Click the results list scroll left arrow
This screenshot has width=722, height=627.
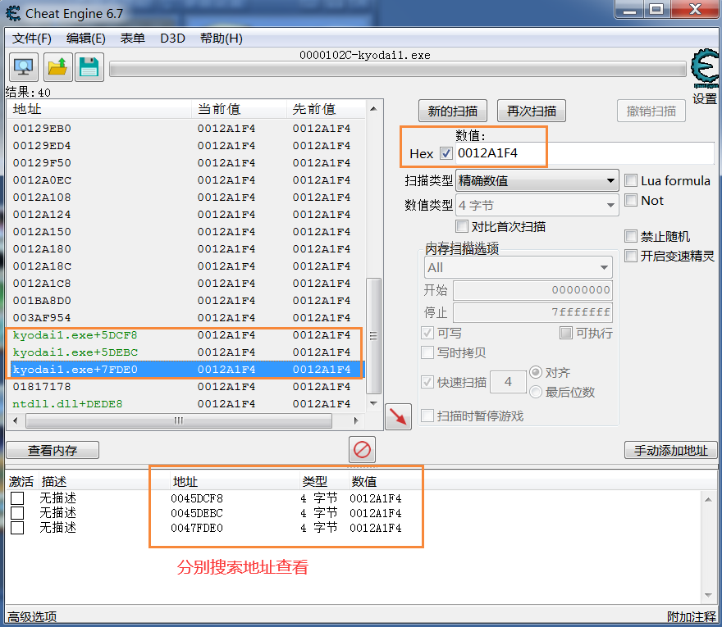(16, 420)
